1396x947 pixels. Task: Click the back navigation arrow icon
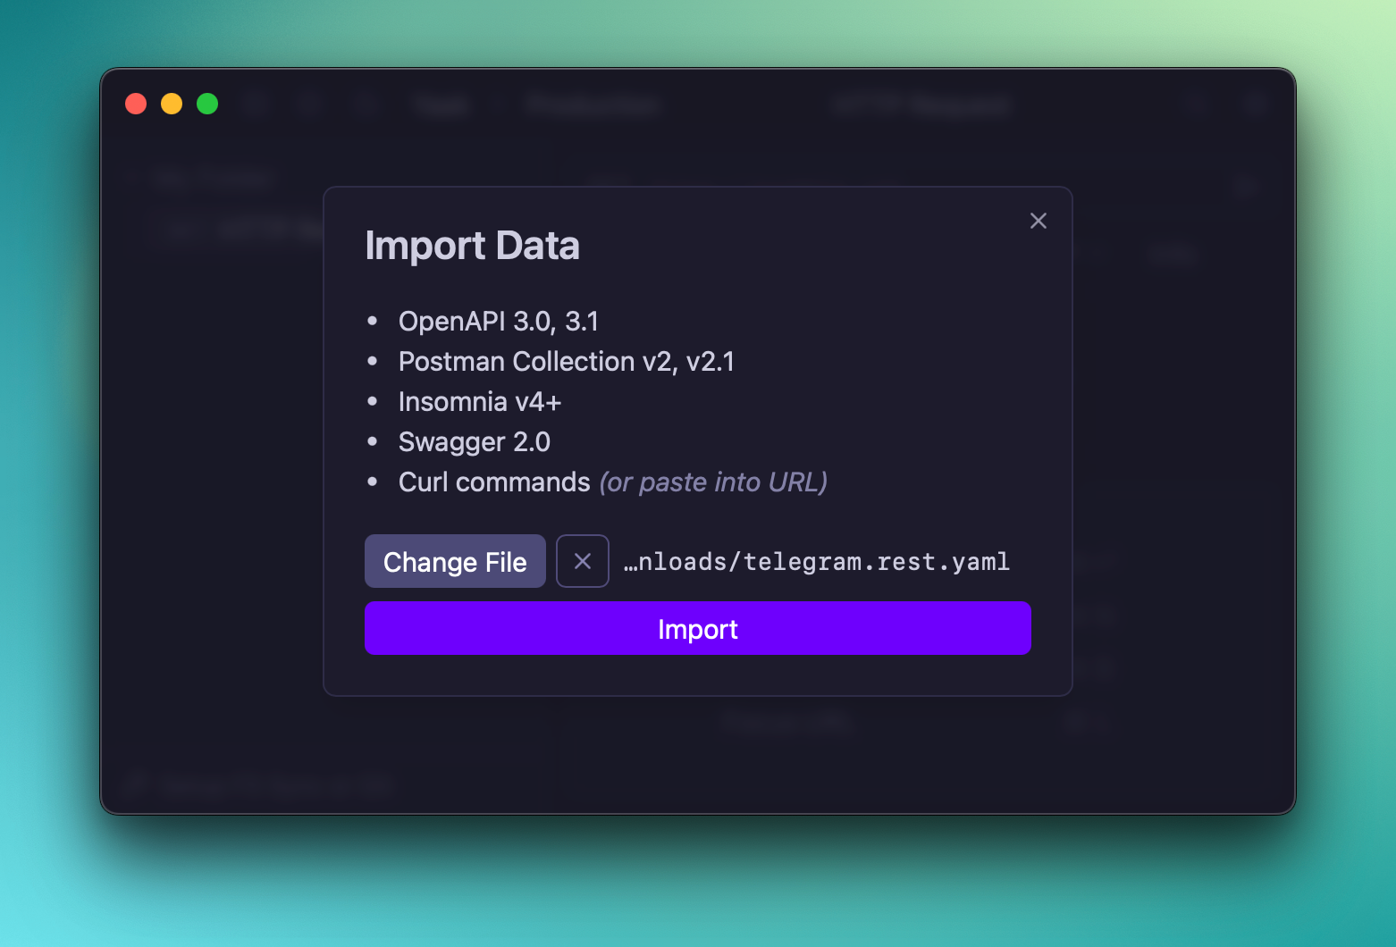point(310,104)
